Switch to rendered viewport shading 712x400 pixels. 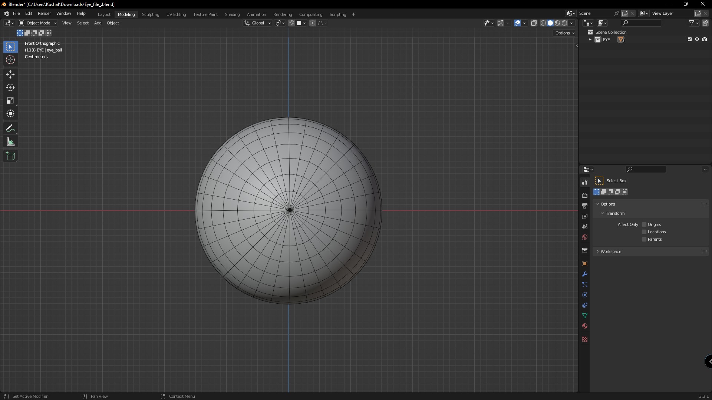564,23
